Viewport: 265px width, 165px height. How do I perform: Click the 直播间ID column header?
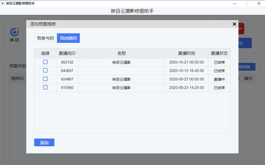(x=67, y=53)
